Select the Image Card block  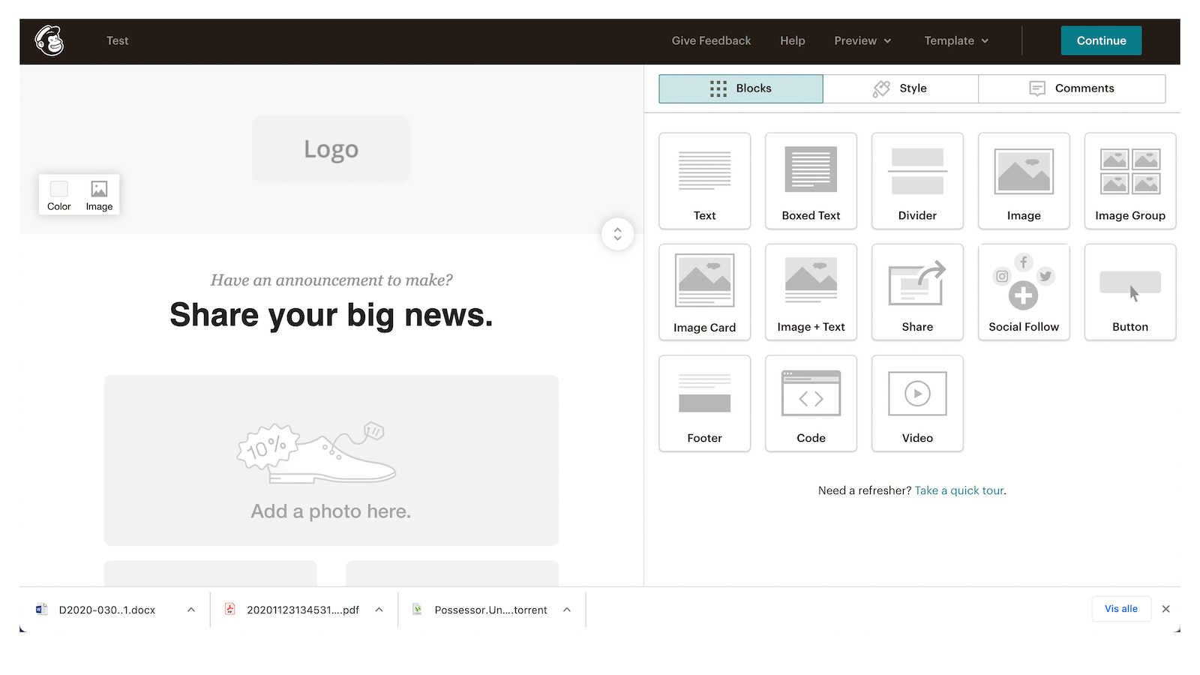coord(703,291)
